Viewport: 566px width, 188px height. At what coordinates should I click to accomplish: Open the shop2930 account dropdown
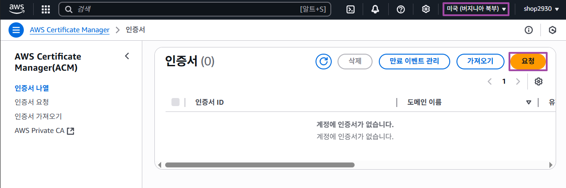tap(541, 9)
